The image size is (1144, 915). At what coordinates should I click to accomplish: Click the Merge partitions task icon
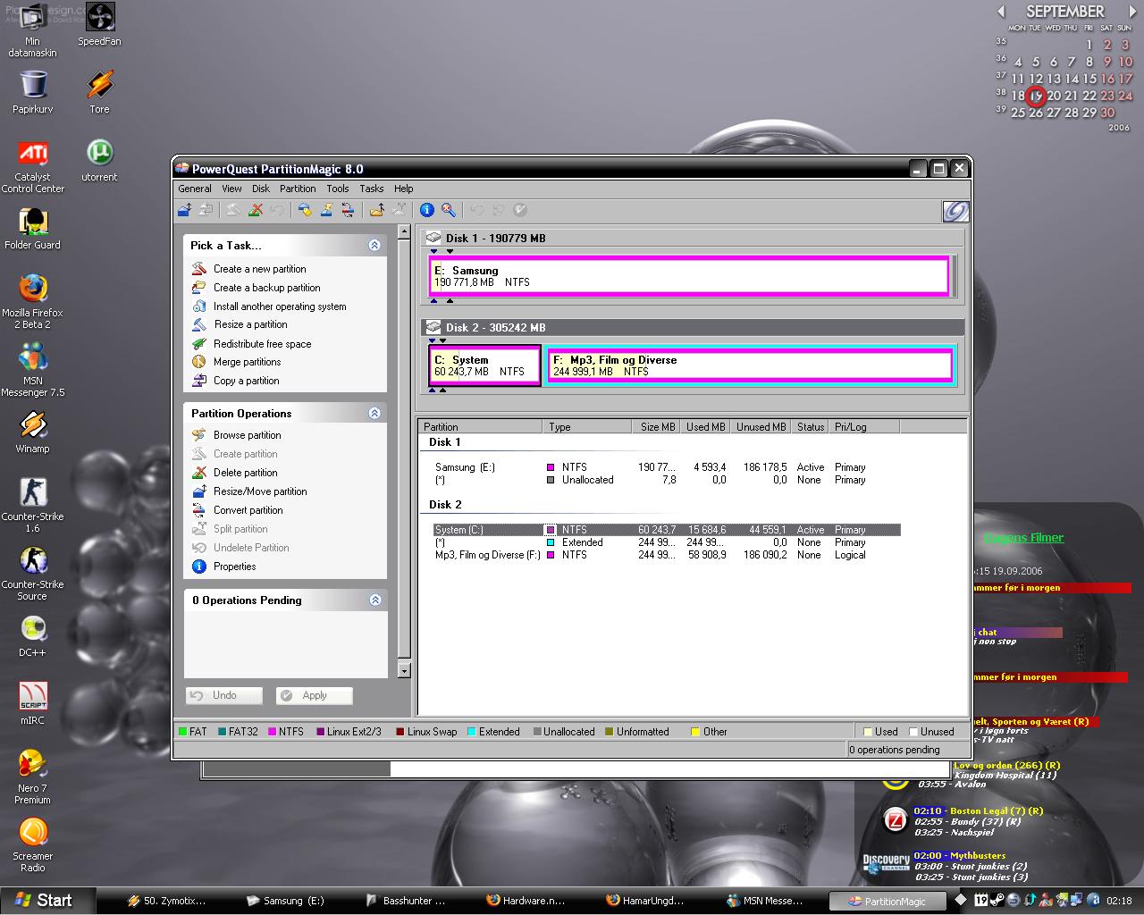tap(199, 362)
